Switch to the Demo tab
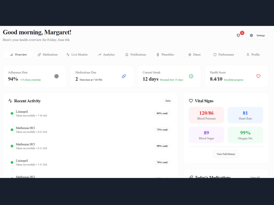Screen dimensions: 274x205 (x=194, y=55)
